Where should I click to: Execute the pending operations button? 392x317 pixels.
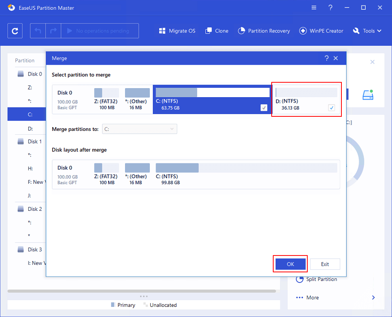coord(100,31)
